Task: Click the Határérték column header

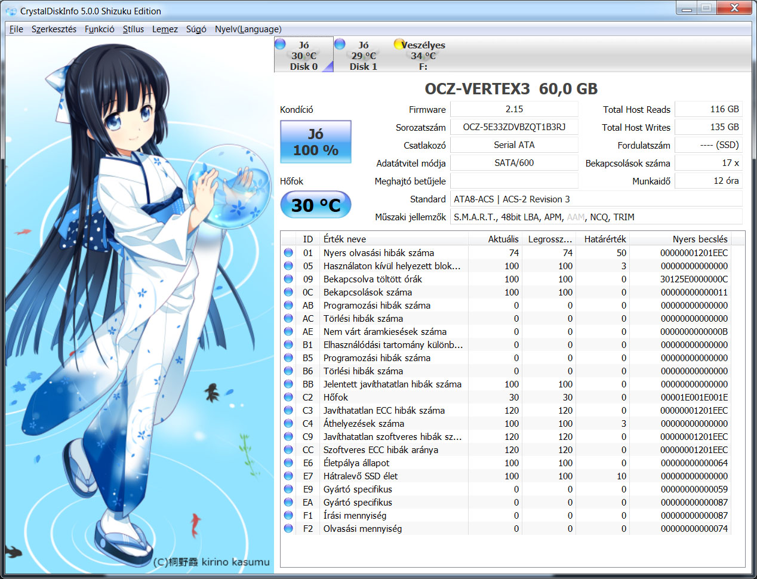Action: [x=602, y=239]
